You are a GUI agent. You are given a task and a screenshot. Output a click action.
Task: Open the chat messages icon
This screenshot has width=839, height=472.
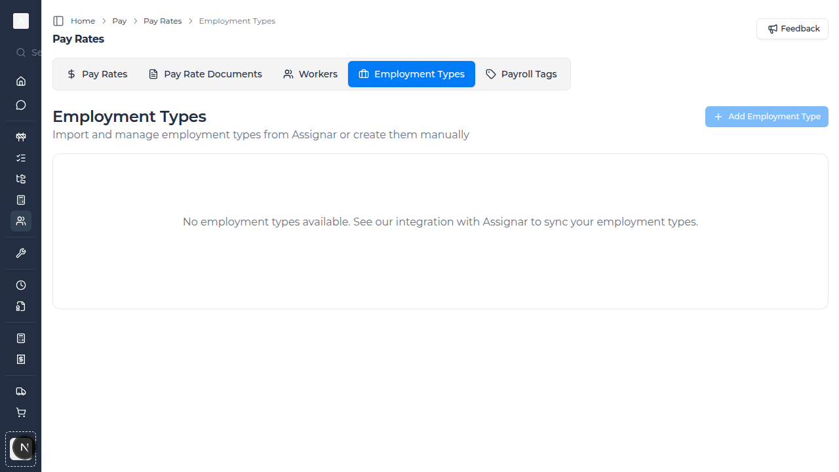pyautogui.click(x=20, y=105)
